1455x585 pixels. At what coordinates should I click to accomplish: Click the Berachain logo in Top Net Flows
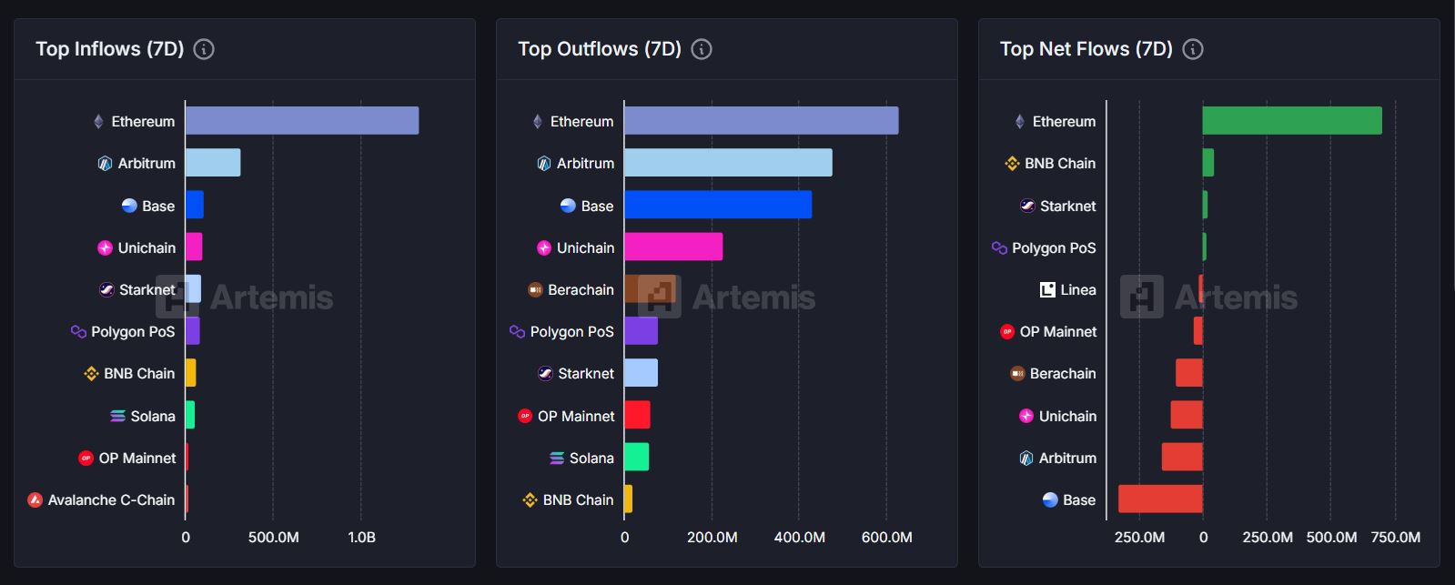1017,374
